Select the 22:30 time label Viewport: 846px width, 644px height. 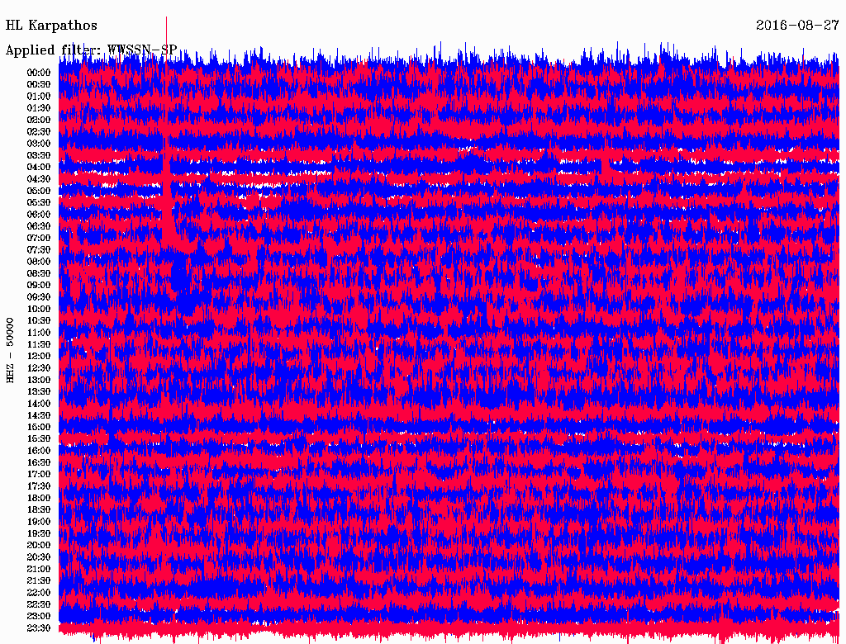(x=39, y=604)
